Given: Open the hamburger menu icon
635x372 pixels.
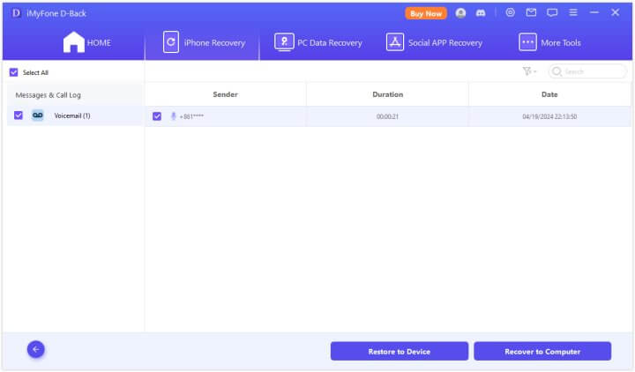Looking at the screenshot, I should click(573, 12).
